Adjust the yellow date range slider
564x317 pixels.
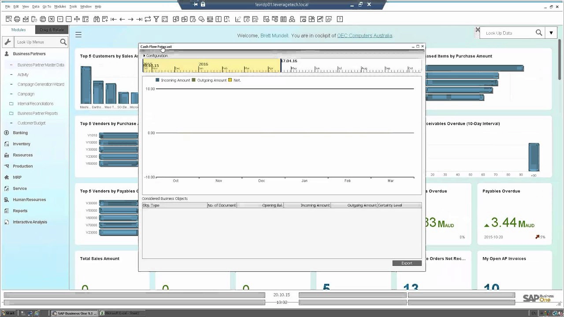pos(211,67)
